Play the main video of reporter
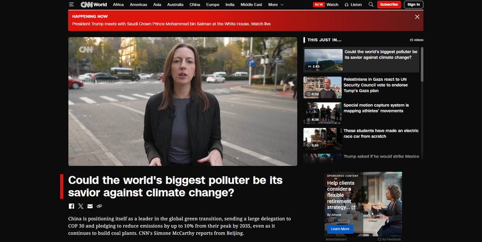The width and height of the screenshot is (482, 242). point(182,101)
